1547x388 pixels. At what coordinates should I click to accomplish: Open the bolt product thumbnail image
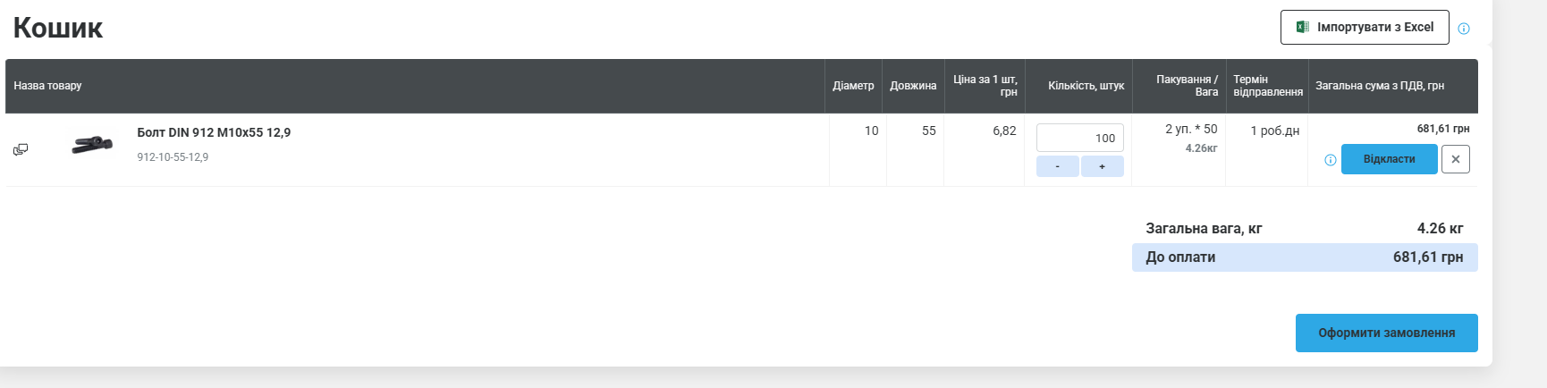coord(92,144)
